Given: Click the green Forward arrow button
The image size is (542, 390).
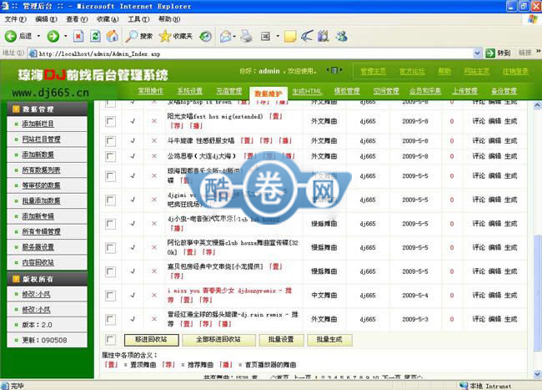Looking at the screenshot, I should click(x=53, y=36).
